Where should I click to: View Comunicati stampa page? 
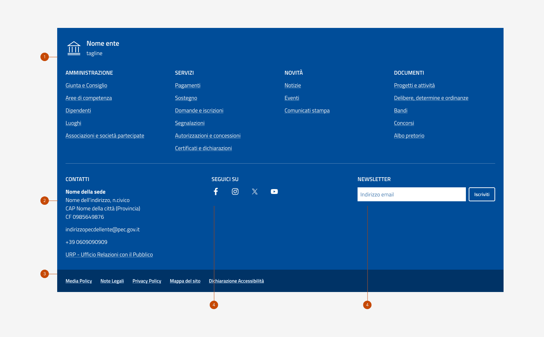click(x=307, y=110)
